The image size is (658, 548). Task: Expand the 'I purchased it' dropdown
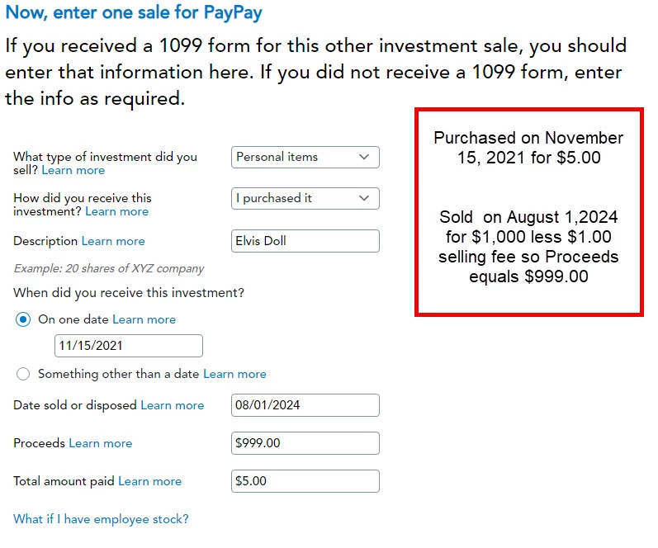pyautogui.click(x=305, y=198)
